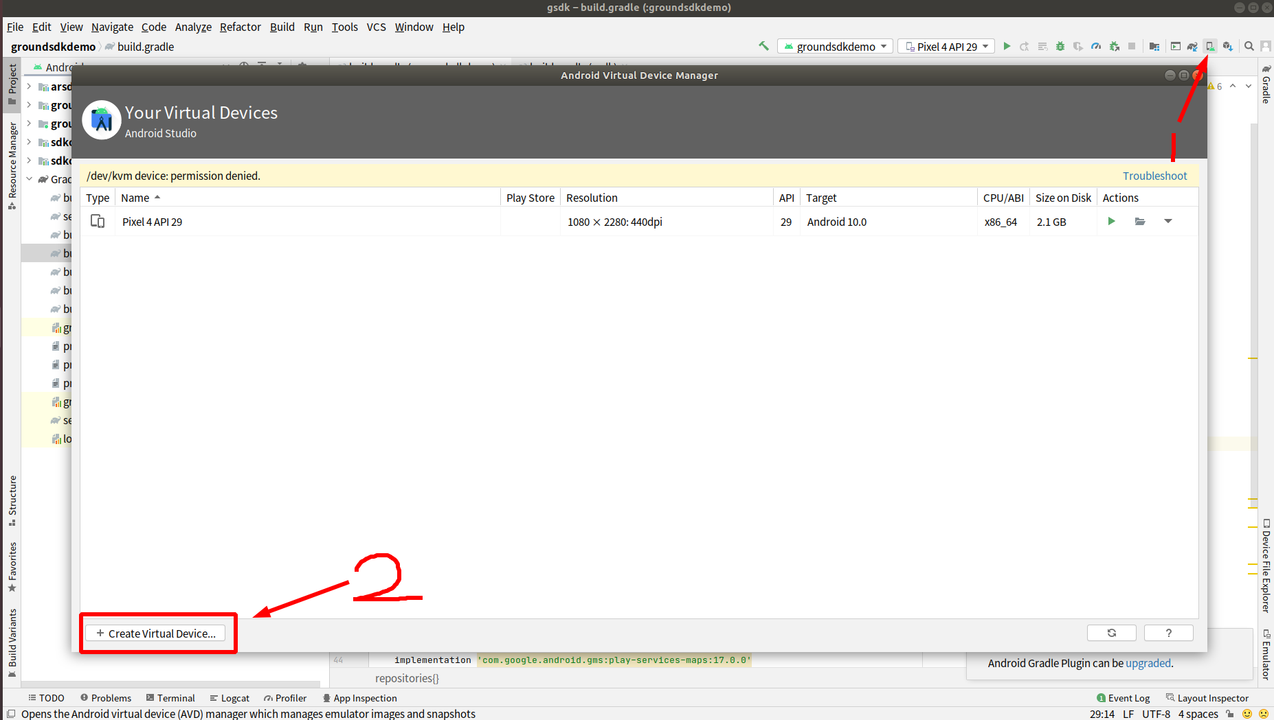
Task: Open the TODO tool window
Action: coord(46,698)
